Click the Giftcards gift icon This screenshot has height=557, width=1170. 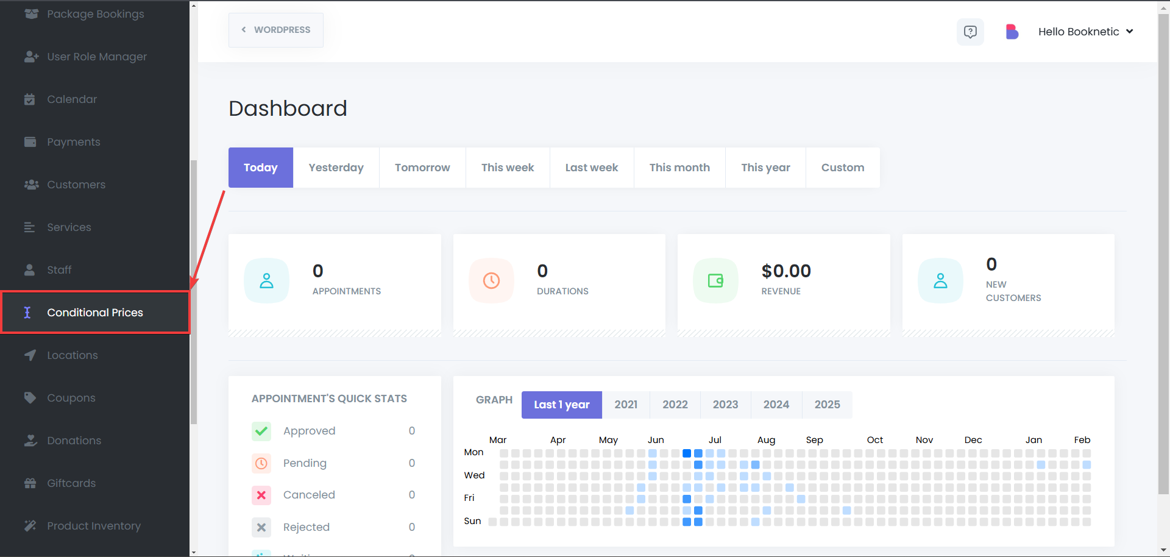pos(30,483)
